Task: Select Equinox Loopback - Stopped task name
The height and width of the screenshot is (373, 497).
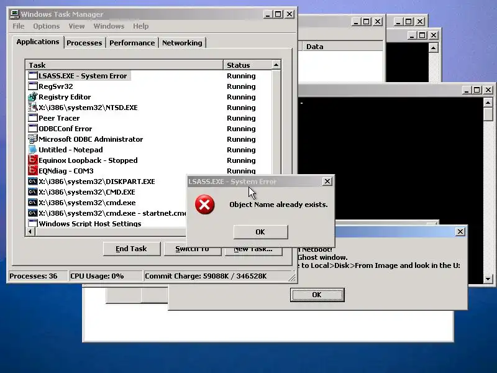Action: tap(88, 160)
